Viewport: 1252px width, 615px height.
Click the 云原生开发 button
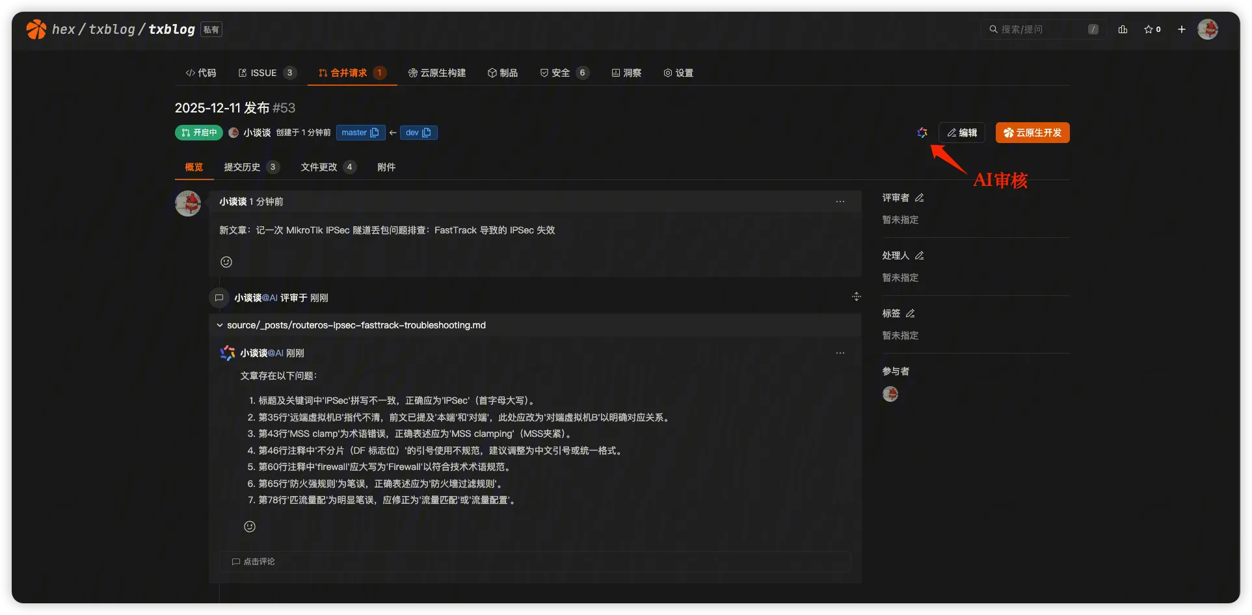coord(1032,133)
